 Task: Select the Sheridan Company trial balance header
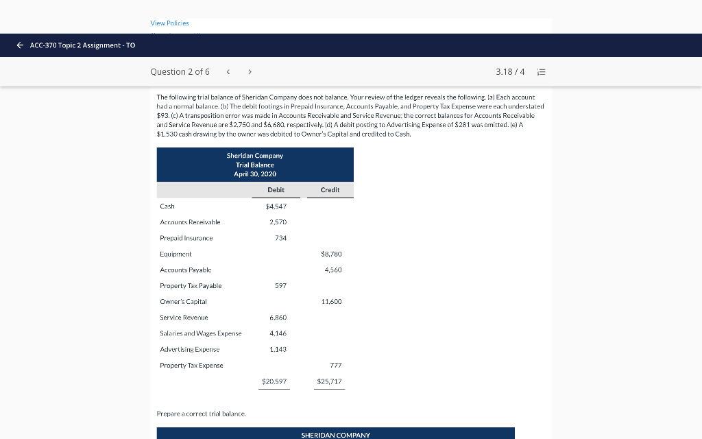[x=255, y=165]
